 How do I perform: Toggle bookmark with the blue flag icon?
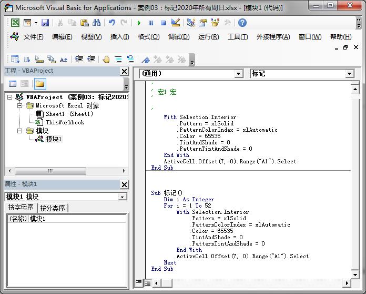(146, 60)
